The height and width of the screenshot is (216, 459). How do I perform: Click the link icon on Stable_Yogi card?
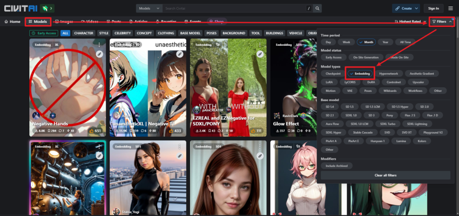click(179, 156)
